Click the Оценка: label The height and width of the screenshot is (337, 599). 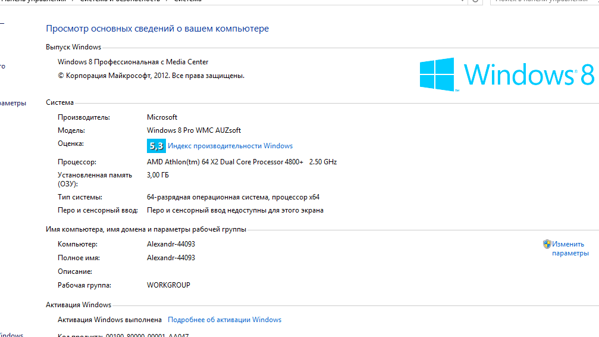click(x=71, y=144)
